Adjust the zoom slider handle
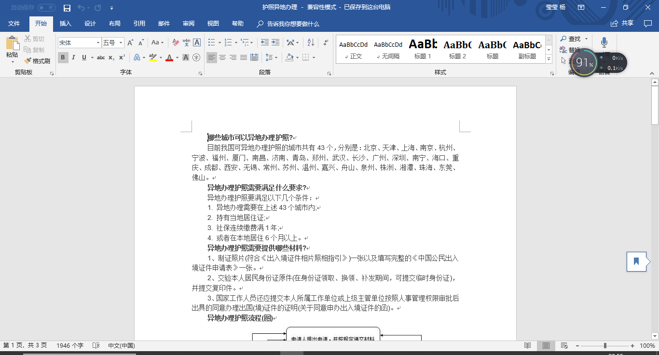This screenshot has width=659, height=355. pos(605,345)
